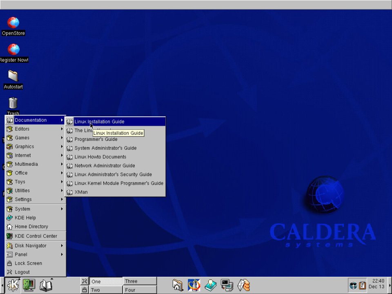Switch to virtual desktop Three
This screenshot has height=294, width=392.
coord(140,281)
